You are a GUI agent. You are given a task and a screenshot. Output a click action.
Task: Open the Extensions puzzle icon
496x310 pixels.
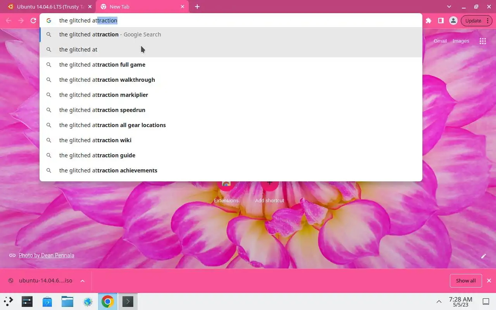click(429, 21)
